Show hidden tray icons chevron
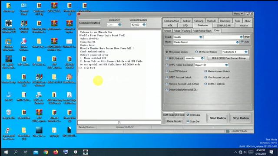The height and width of the screenshot is (156, 278). click(235, 152)
